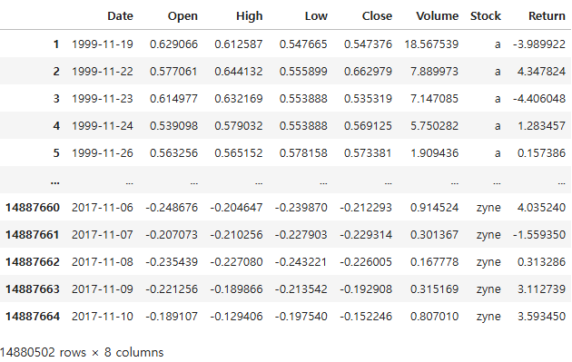Viewport: 572px width, 362px height.
Task: Click Return value 4.035240
Action: (x=541, y=208)
